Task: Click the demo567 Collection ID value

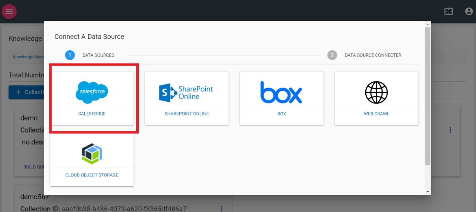Action: pos(124,208)
